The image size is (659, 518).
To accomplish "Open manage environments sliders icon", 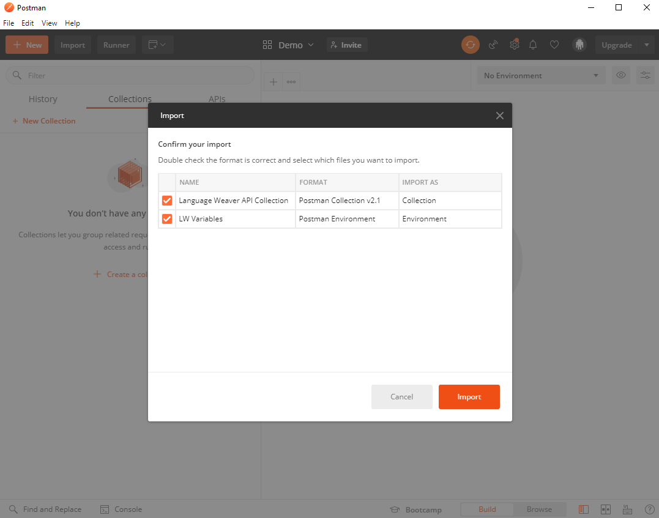I will tap(645, 75).
